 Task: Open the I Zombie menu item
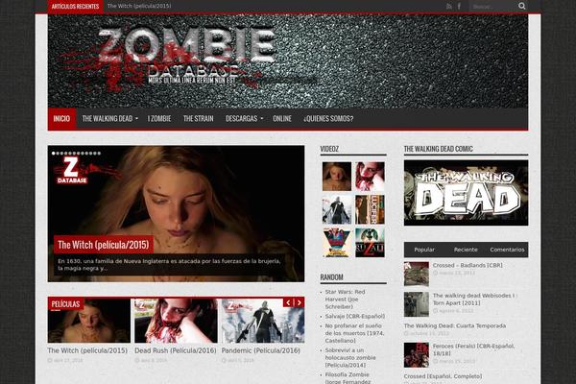pos(159,118)
